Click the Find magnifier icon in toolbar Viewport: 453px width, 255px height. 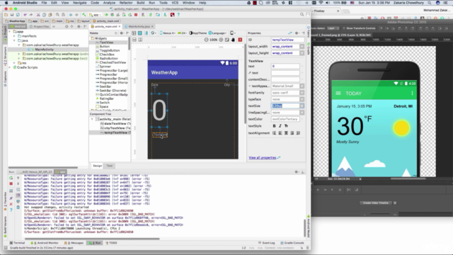(x=57, y=15)
